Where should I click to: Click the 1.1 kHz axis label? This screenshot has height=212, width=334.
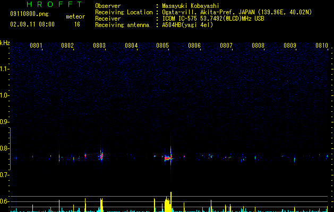(x=4, y=69)
